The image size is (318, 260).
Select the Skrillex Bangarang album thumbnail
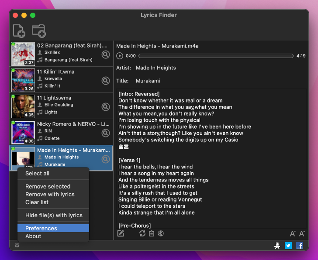click(x=23, y=54)
